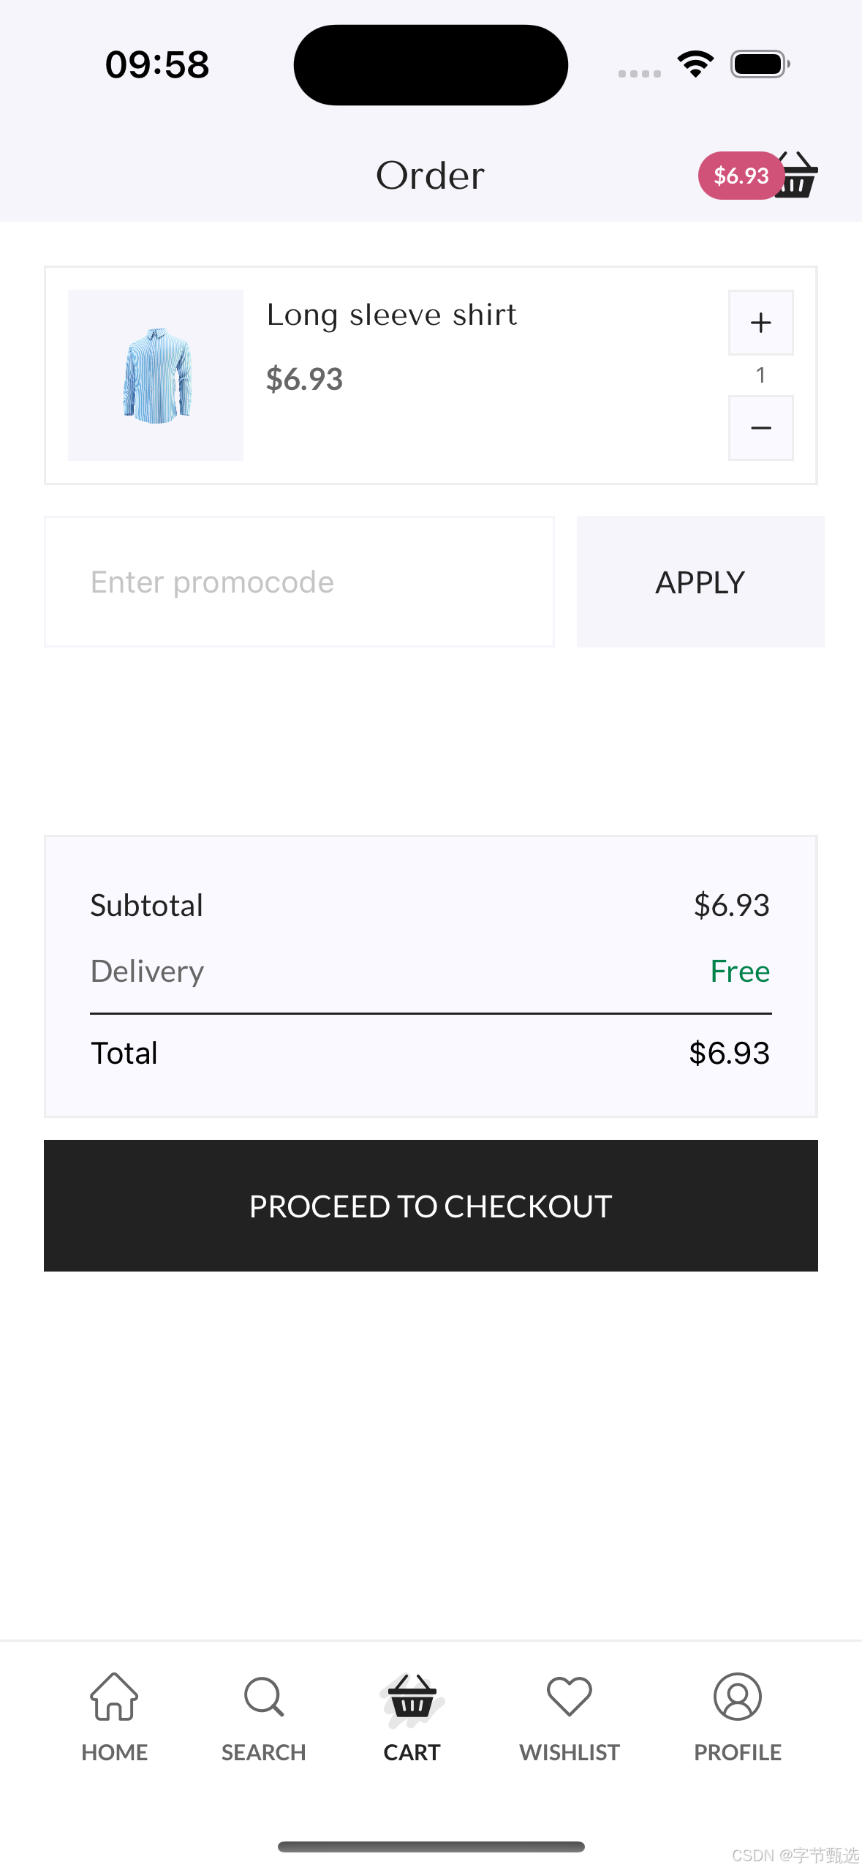Select the Cart basket tab icon
This screenshot has height=1870, width=862.
pyautogui.click(x=412, y=1697)
